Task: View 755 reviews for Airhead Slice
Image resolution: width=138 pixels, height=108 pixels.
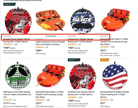Action: tap(80, 44)
